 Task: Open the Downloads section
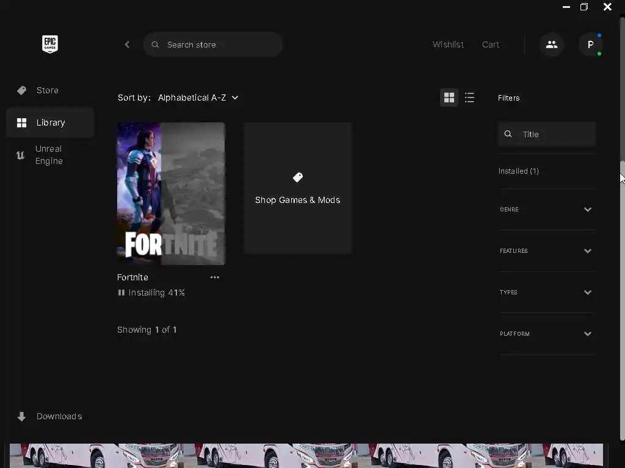[x=50, y=416]
